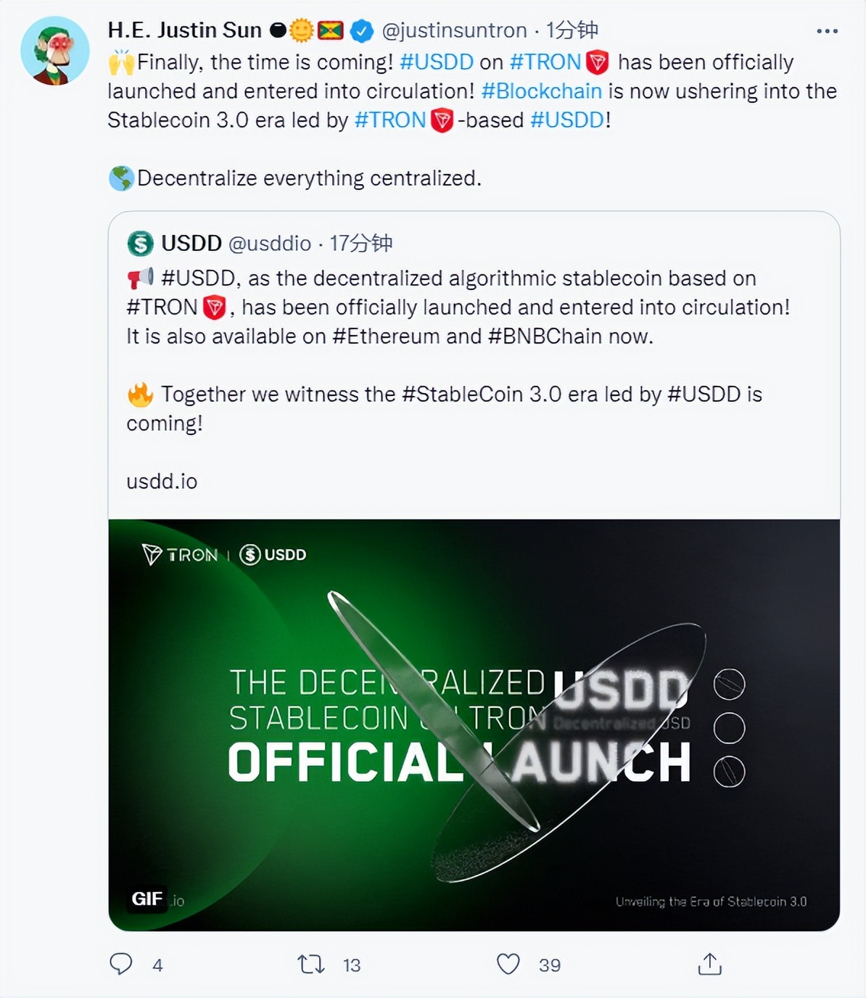Open the #TRON hashtag feed

(x=543, y=62)
